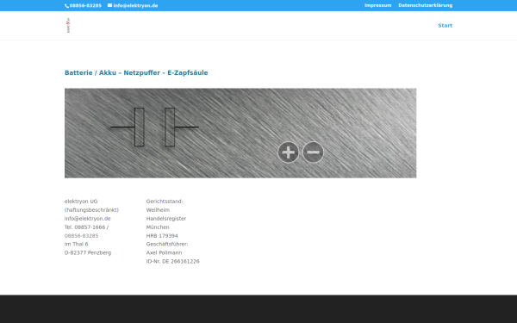The width and height of the screenshot is (517, 323).
Task: Click the phone icon in top bar
Action: point(66,6)
